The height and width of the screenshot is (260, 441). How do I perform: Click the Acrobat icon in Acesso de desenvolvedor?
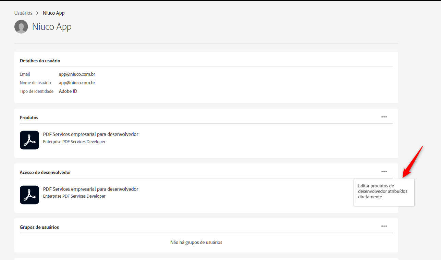click(x=29, y=195)
